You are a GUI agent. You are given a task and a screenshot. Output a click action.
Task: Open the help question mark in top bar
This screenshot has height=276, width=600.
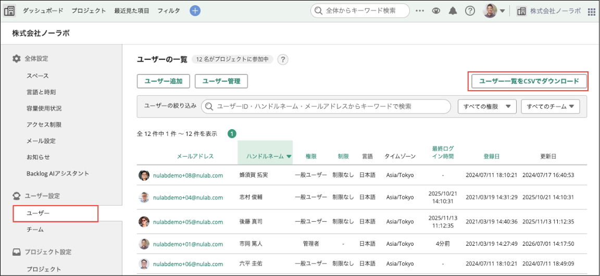coord(470,11)
